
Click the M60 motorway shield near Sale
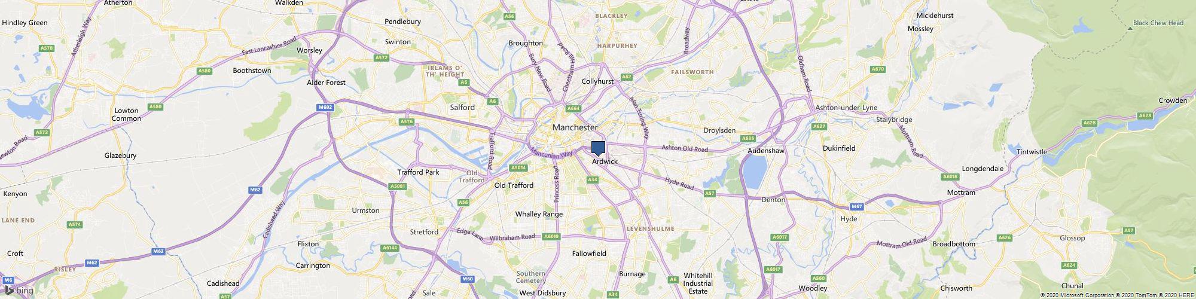[468, 279]
